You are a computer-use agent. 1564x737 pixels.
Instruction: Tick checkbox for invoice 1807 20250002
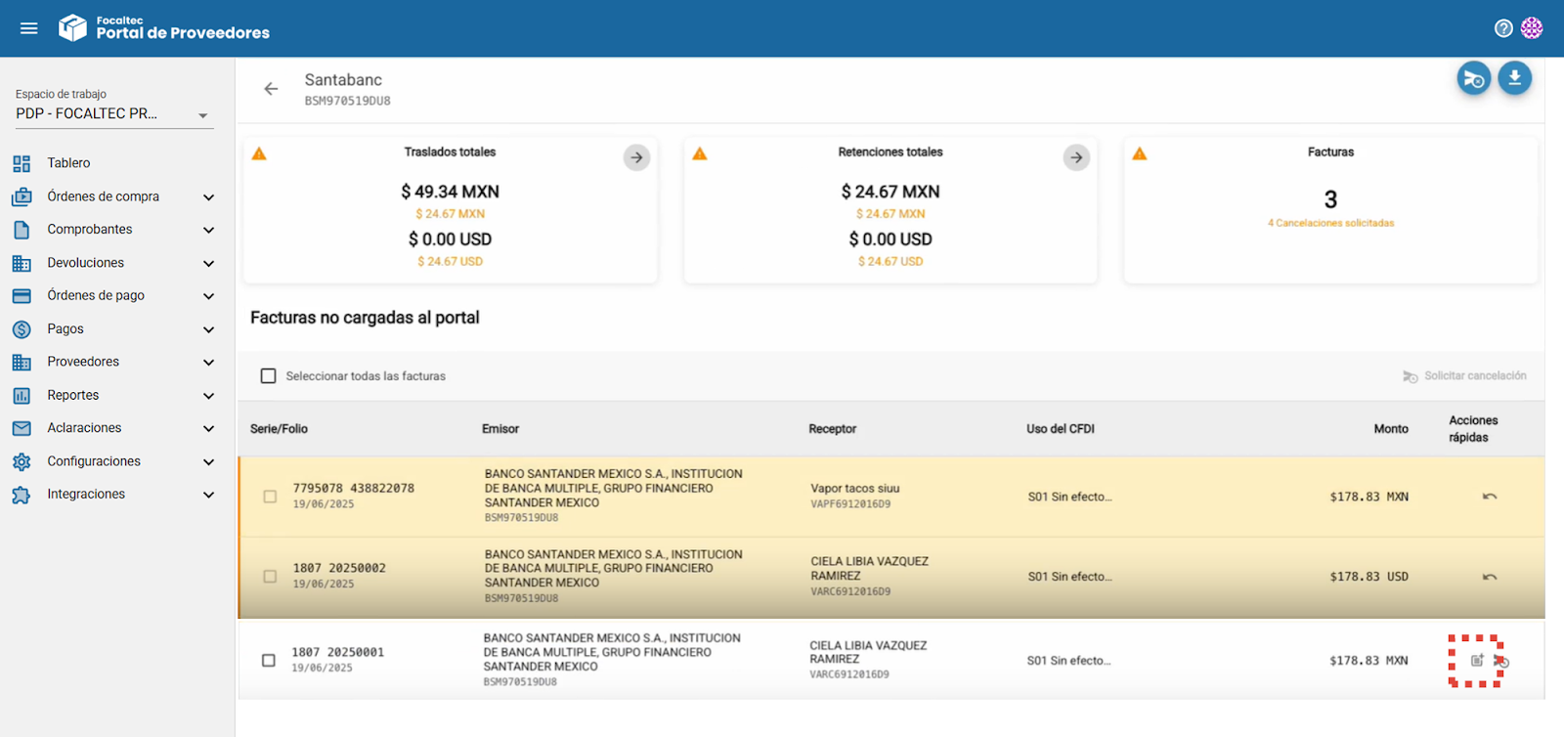(x=270, y=577)
